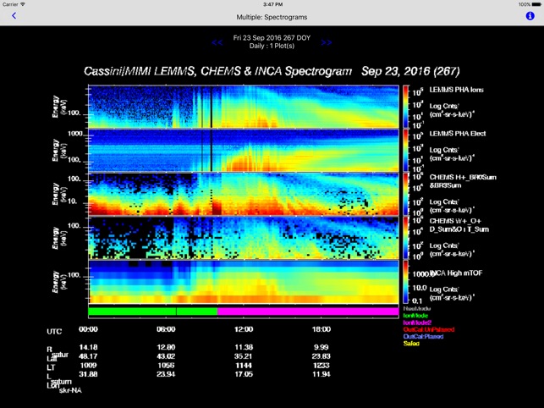Tap the INCA High mTOF color scale bar
This screenshot has width=544, height=408.
click(405, 282)
